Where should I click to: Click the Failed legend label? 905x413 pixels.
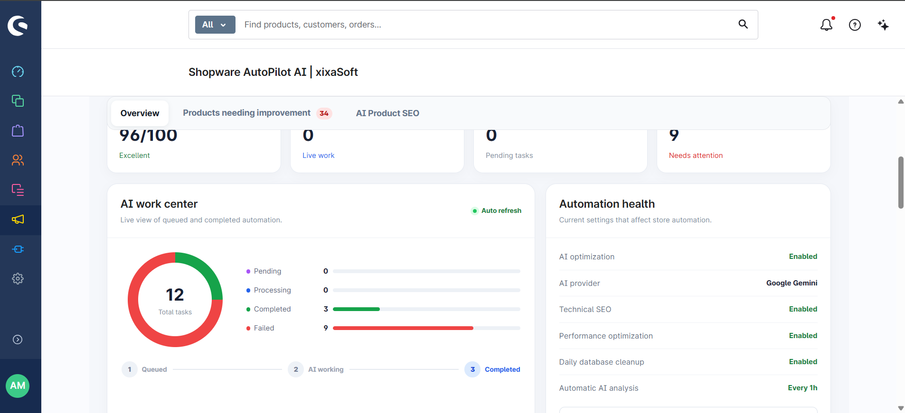[264, 328]
